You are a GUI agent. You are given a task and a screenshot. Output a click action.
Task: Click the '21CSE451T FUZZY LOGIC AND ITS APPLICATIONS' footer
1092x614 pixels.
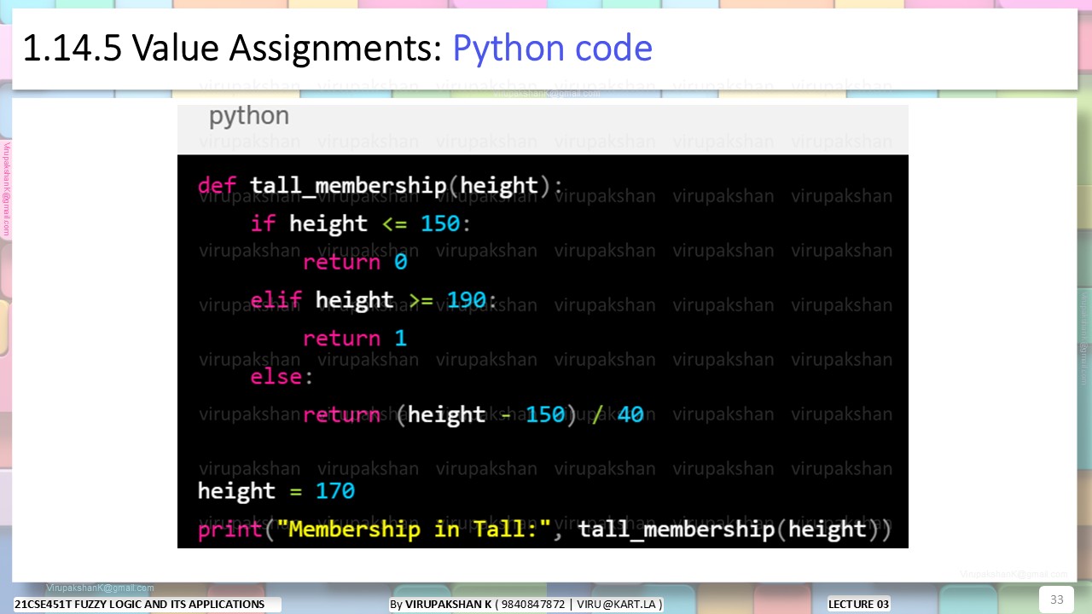pos(140,605)
